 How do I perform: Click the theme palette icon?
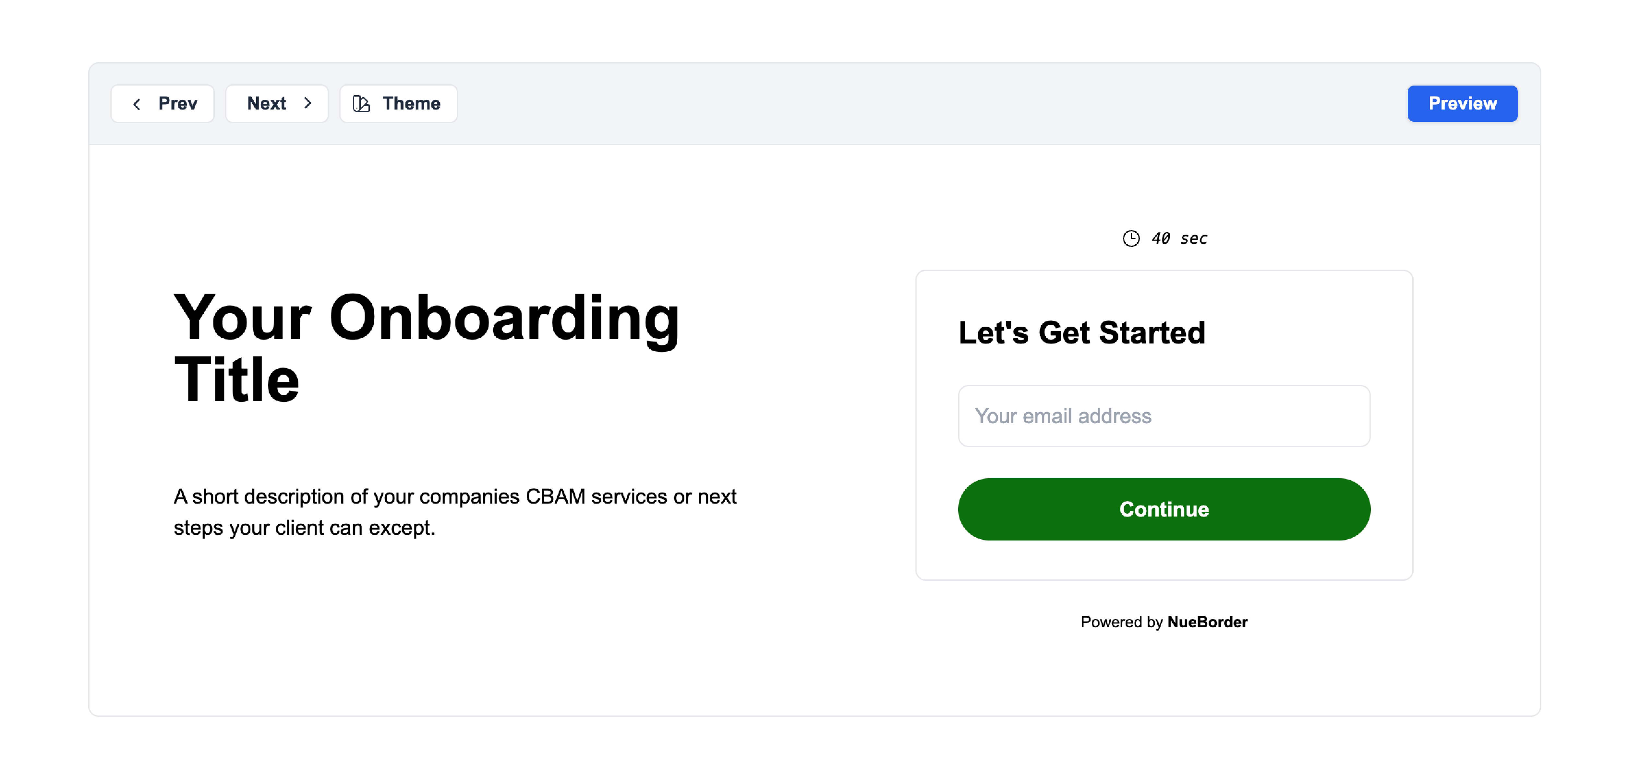coord(361,104)
